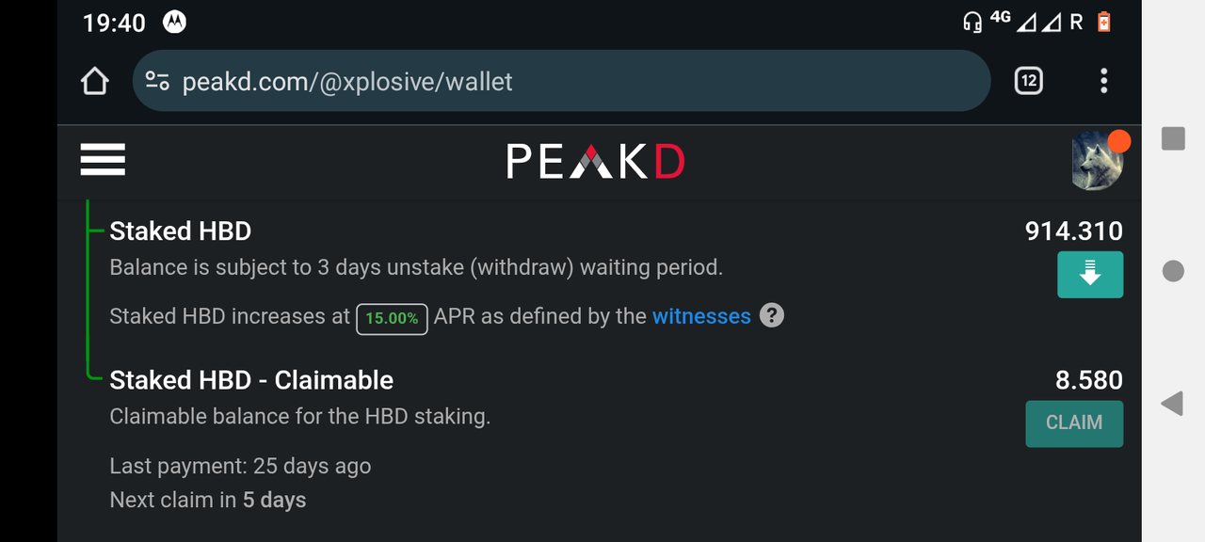The image size is (1205, 542).
Task: Click the site info icon in address bar
Action: 157,82
